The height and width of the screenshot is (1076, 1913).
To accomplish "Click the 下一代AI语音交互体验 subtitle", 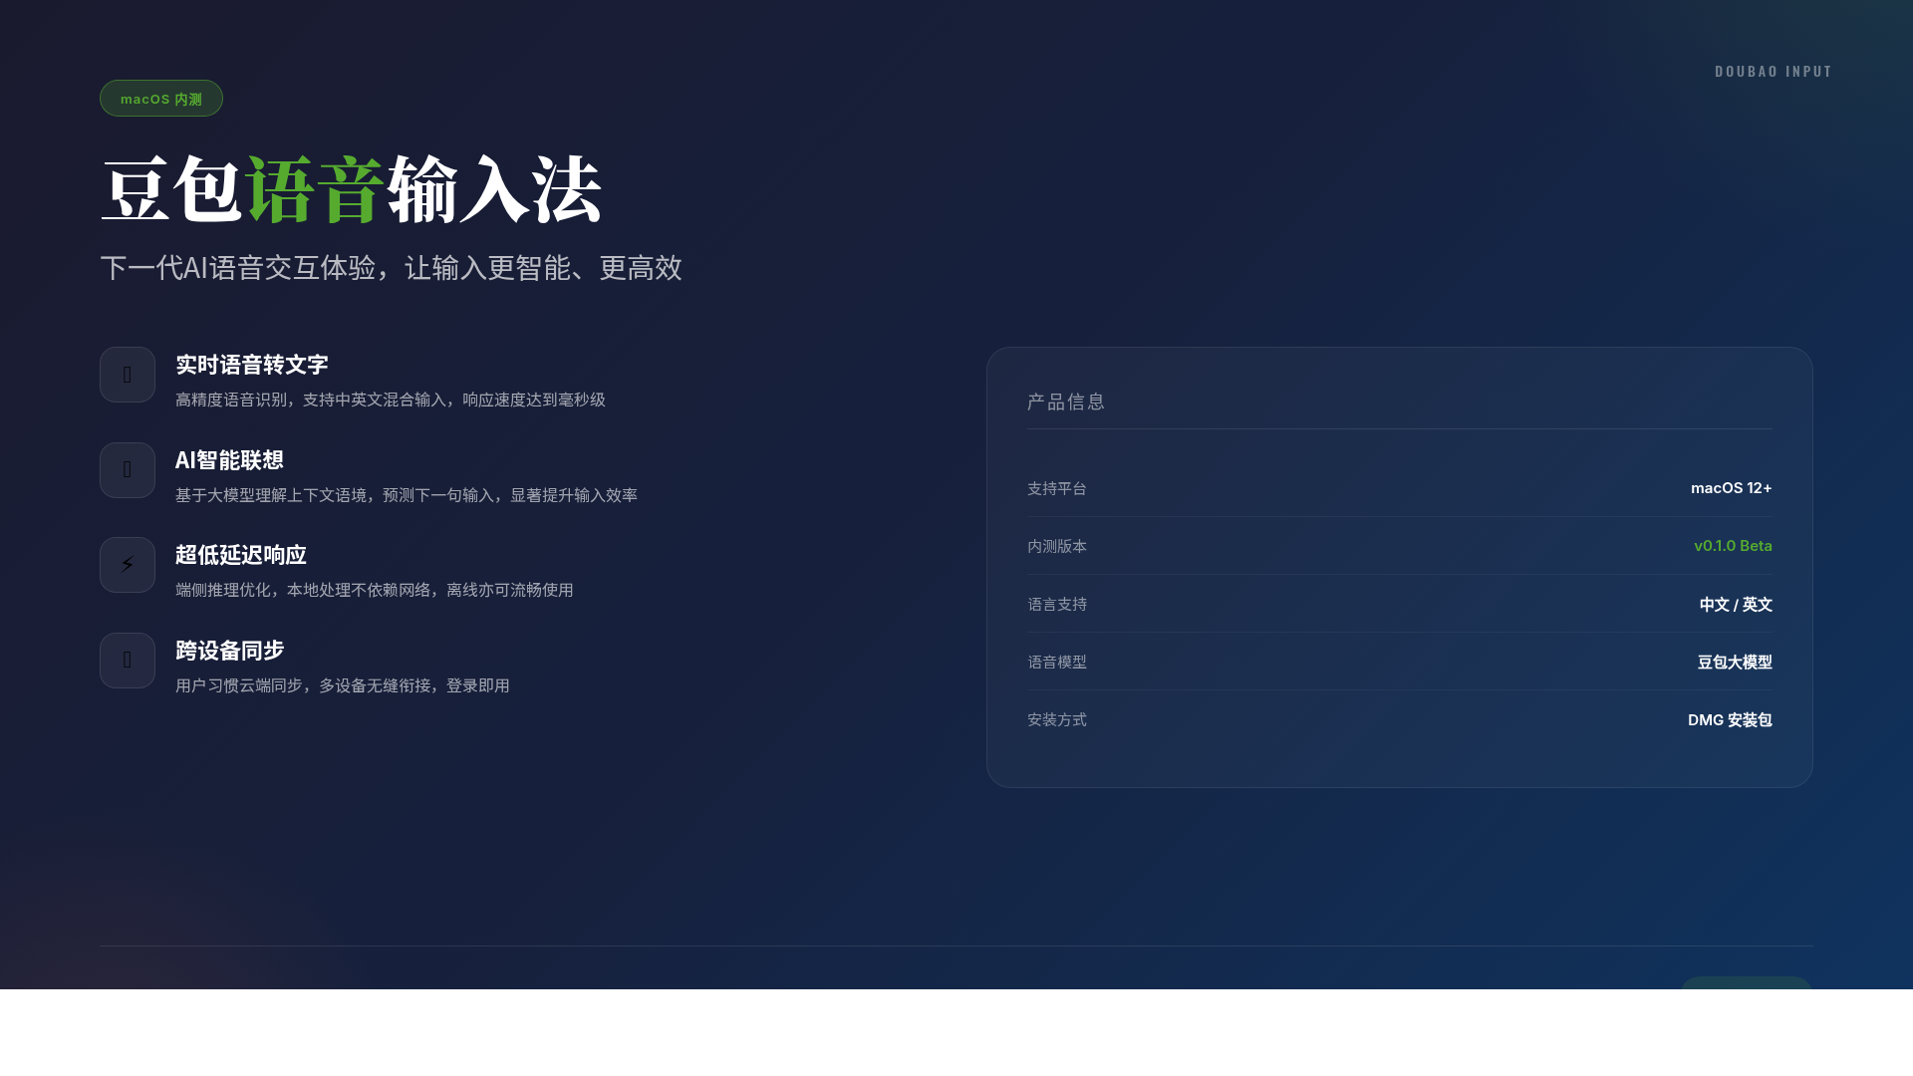I will pos(391,268).
